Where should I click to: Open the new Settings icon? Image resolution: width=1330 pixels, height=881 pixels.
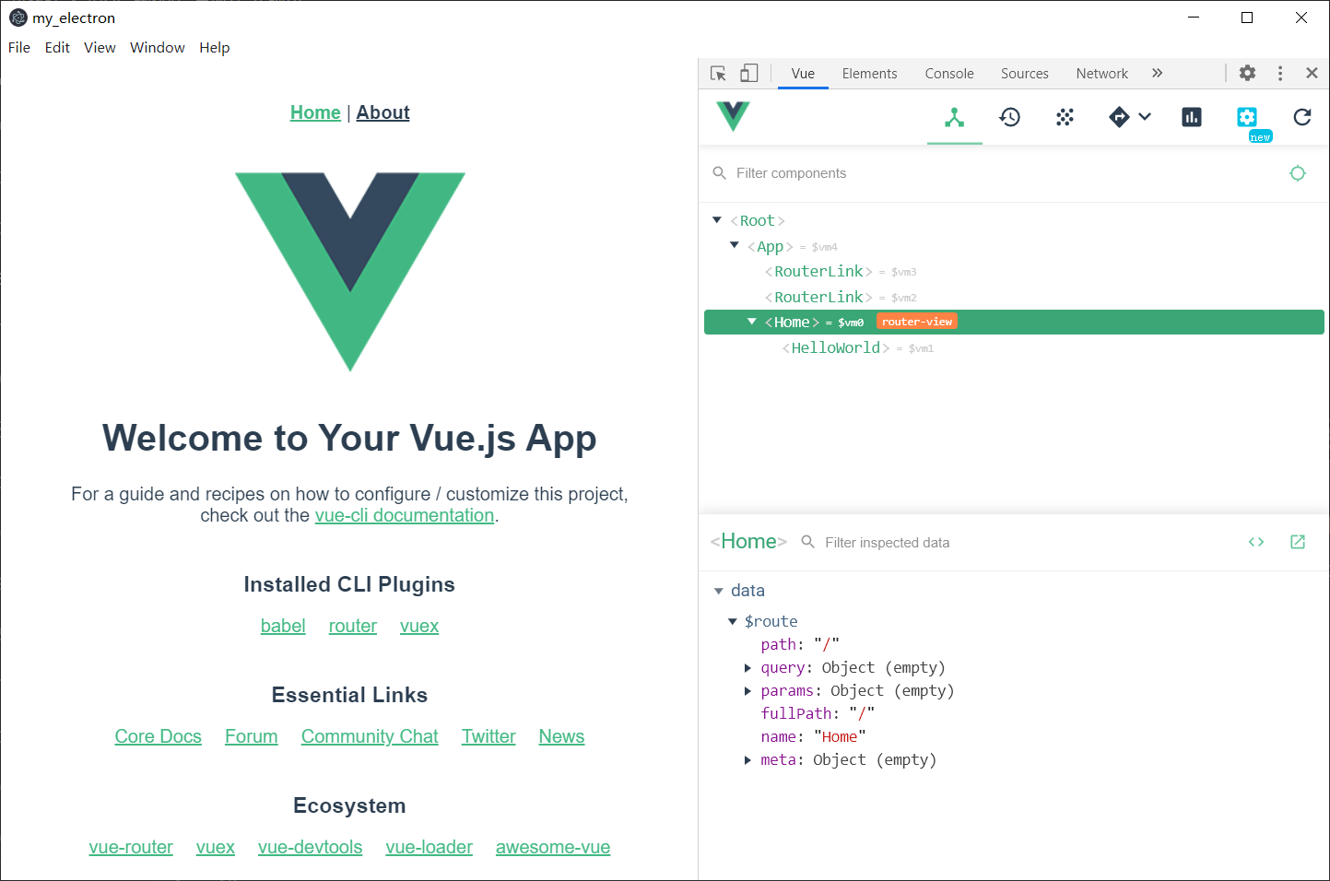click(x=1247, y=117)
